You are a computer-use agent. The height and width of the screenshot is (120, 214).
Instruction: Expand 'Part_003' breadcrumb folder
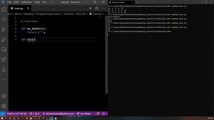pyautogui.click(x=81, y=14)
